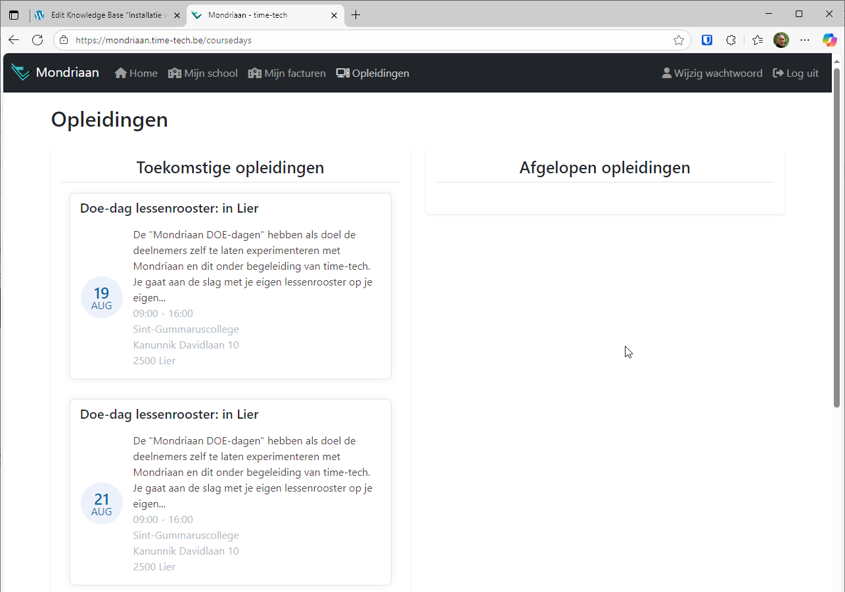
Task: Click Sint-Gummaruscollege in 21 AUG card
Action: [186, 536]
